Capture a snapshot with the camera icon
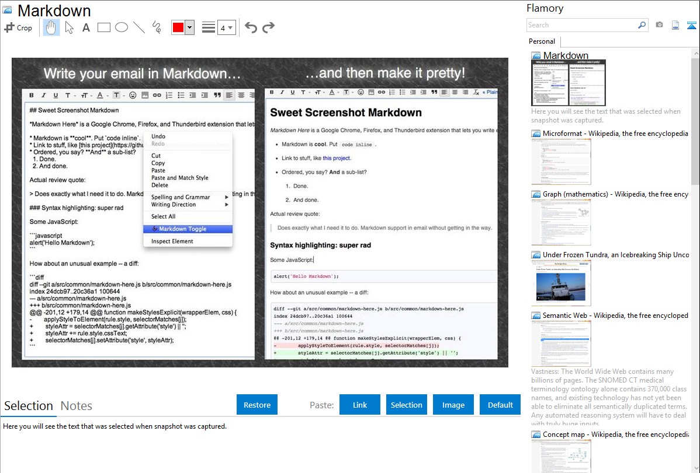The height and width of the screenshot is (473, 700). tap(659, 25)
